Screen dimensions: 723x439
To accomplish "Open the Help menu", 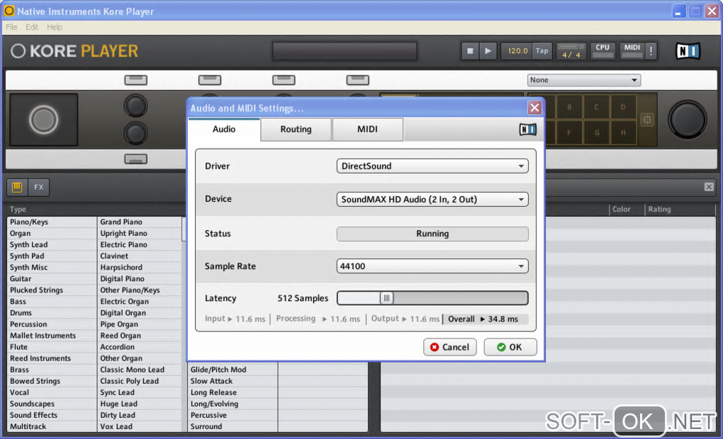I will coord(55,27).
